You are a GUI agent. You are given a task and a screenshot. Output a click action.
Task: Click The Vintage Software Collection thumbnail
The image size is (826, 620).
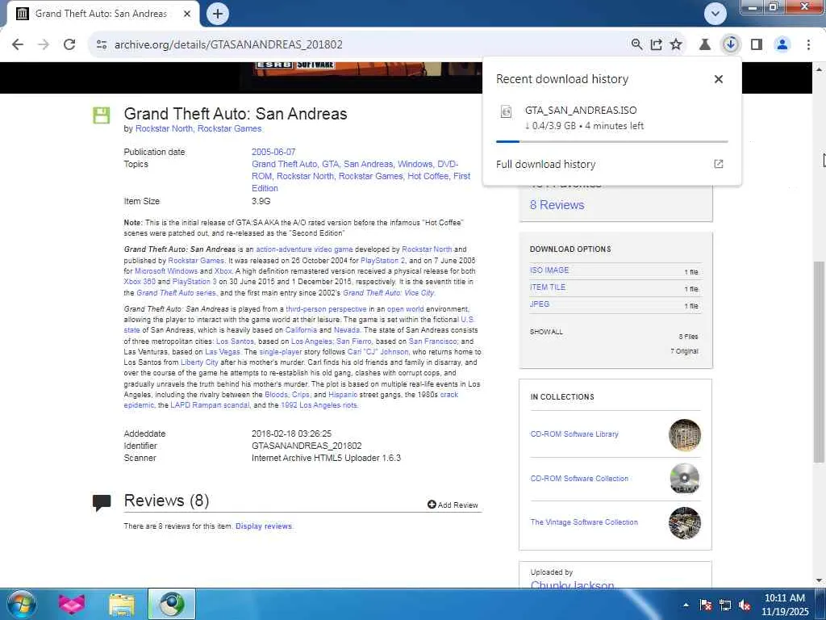pyautogui.click(x=684, y=523)
